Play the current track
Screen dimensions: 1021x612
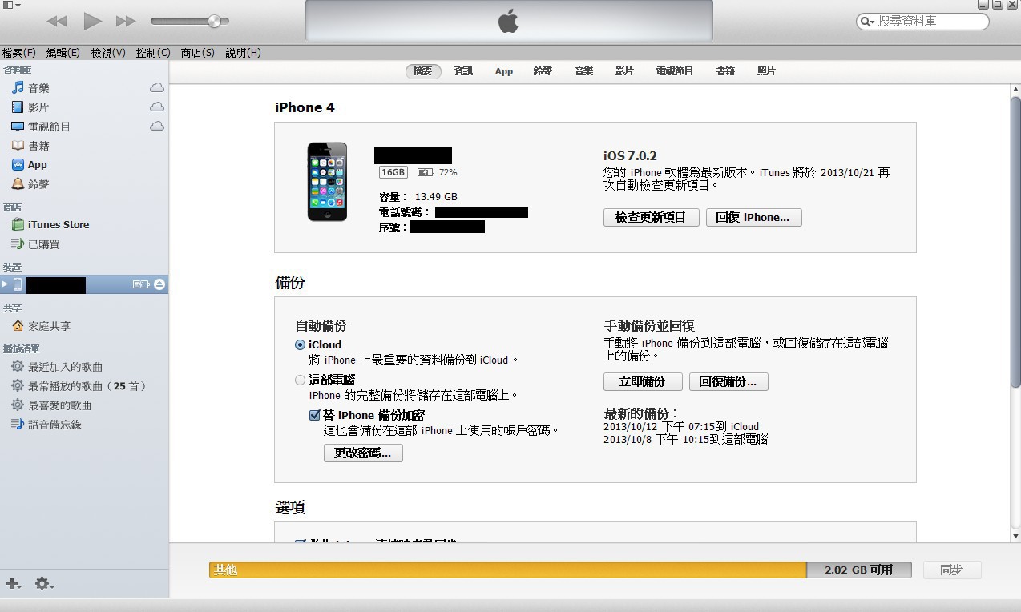tap(92, 21)
